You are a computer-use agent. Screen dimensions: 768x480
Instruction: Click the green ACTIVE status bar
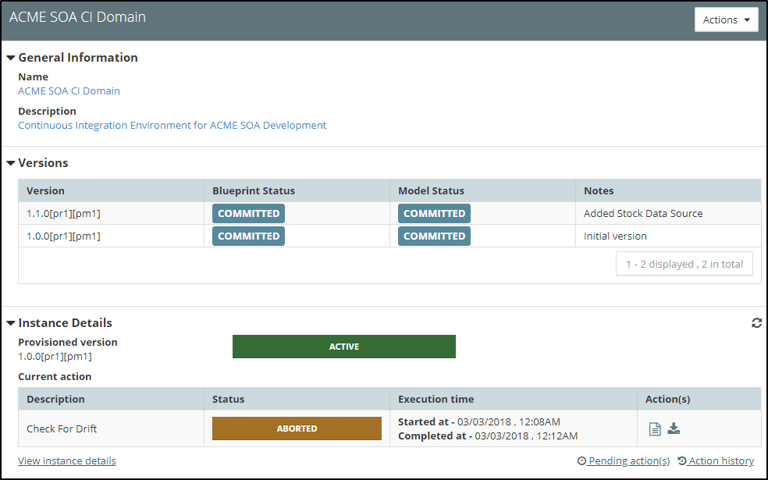point(343,347)
